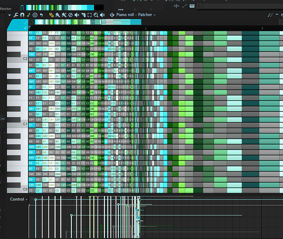283x239 pixels.
Task: Open the piano roll options menu arrow
Action: click(10, 15)
